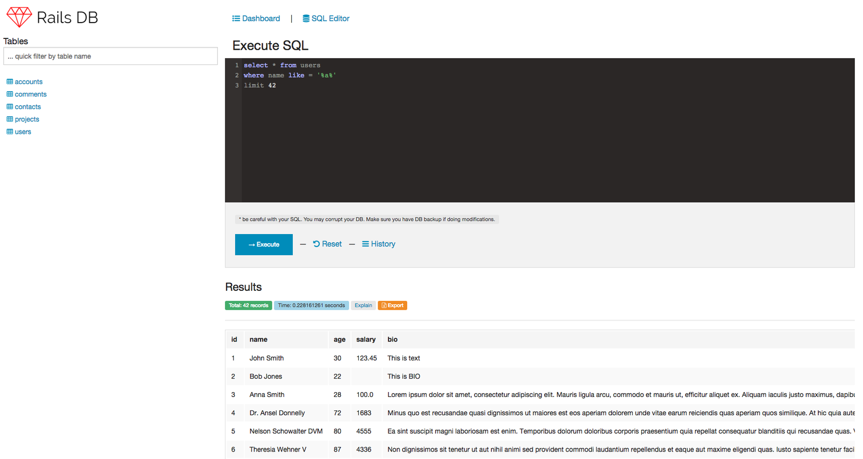Open the SQL Editor menu link
863x459 pixels.
[330, 18]
